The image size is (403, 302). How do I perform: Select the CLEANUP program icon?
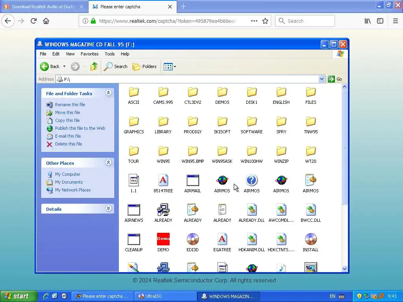click(x=134, y=239)
